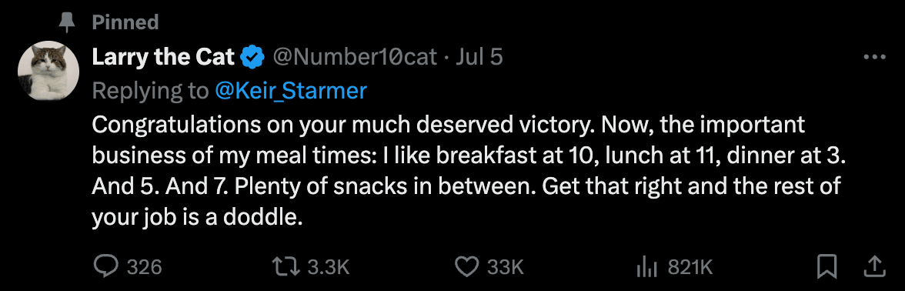Open the Jul 5 timestamp permalink
Screen dimensions: 905x291
(x=479, y=57)
